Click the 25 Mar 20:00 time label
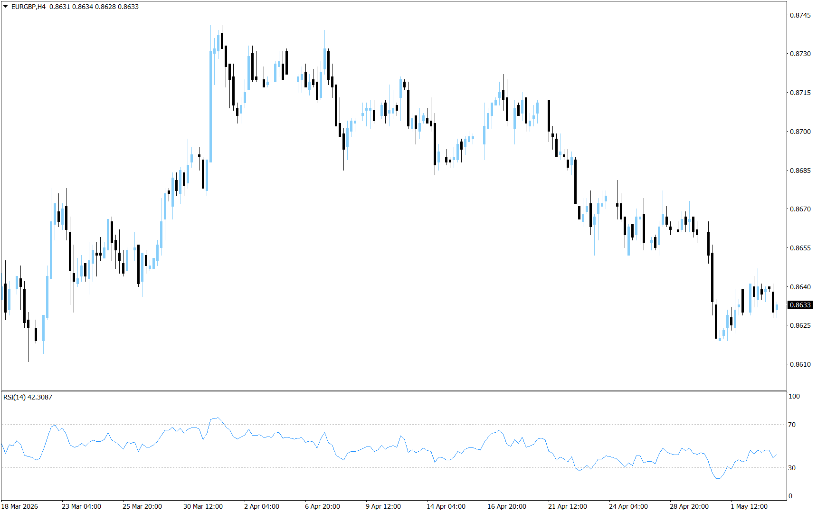Image resolution: width=817 pixels, height=513 pixels. 142,506
